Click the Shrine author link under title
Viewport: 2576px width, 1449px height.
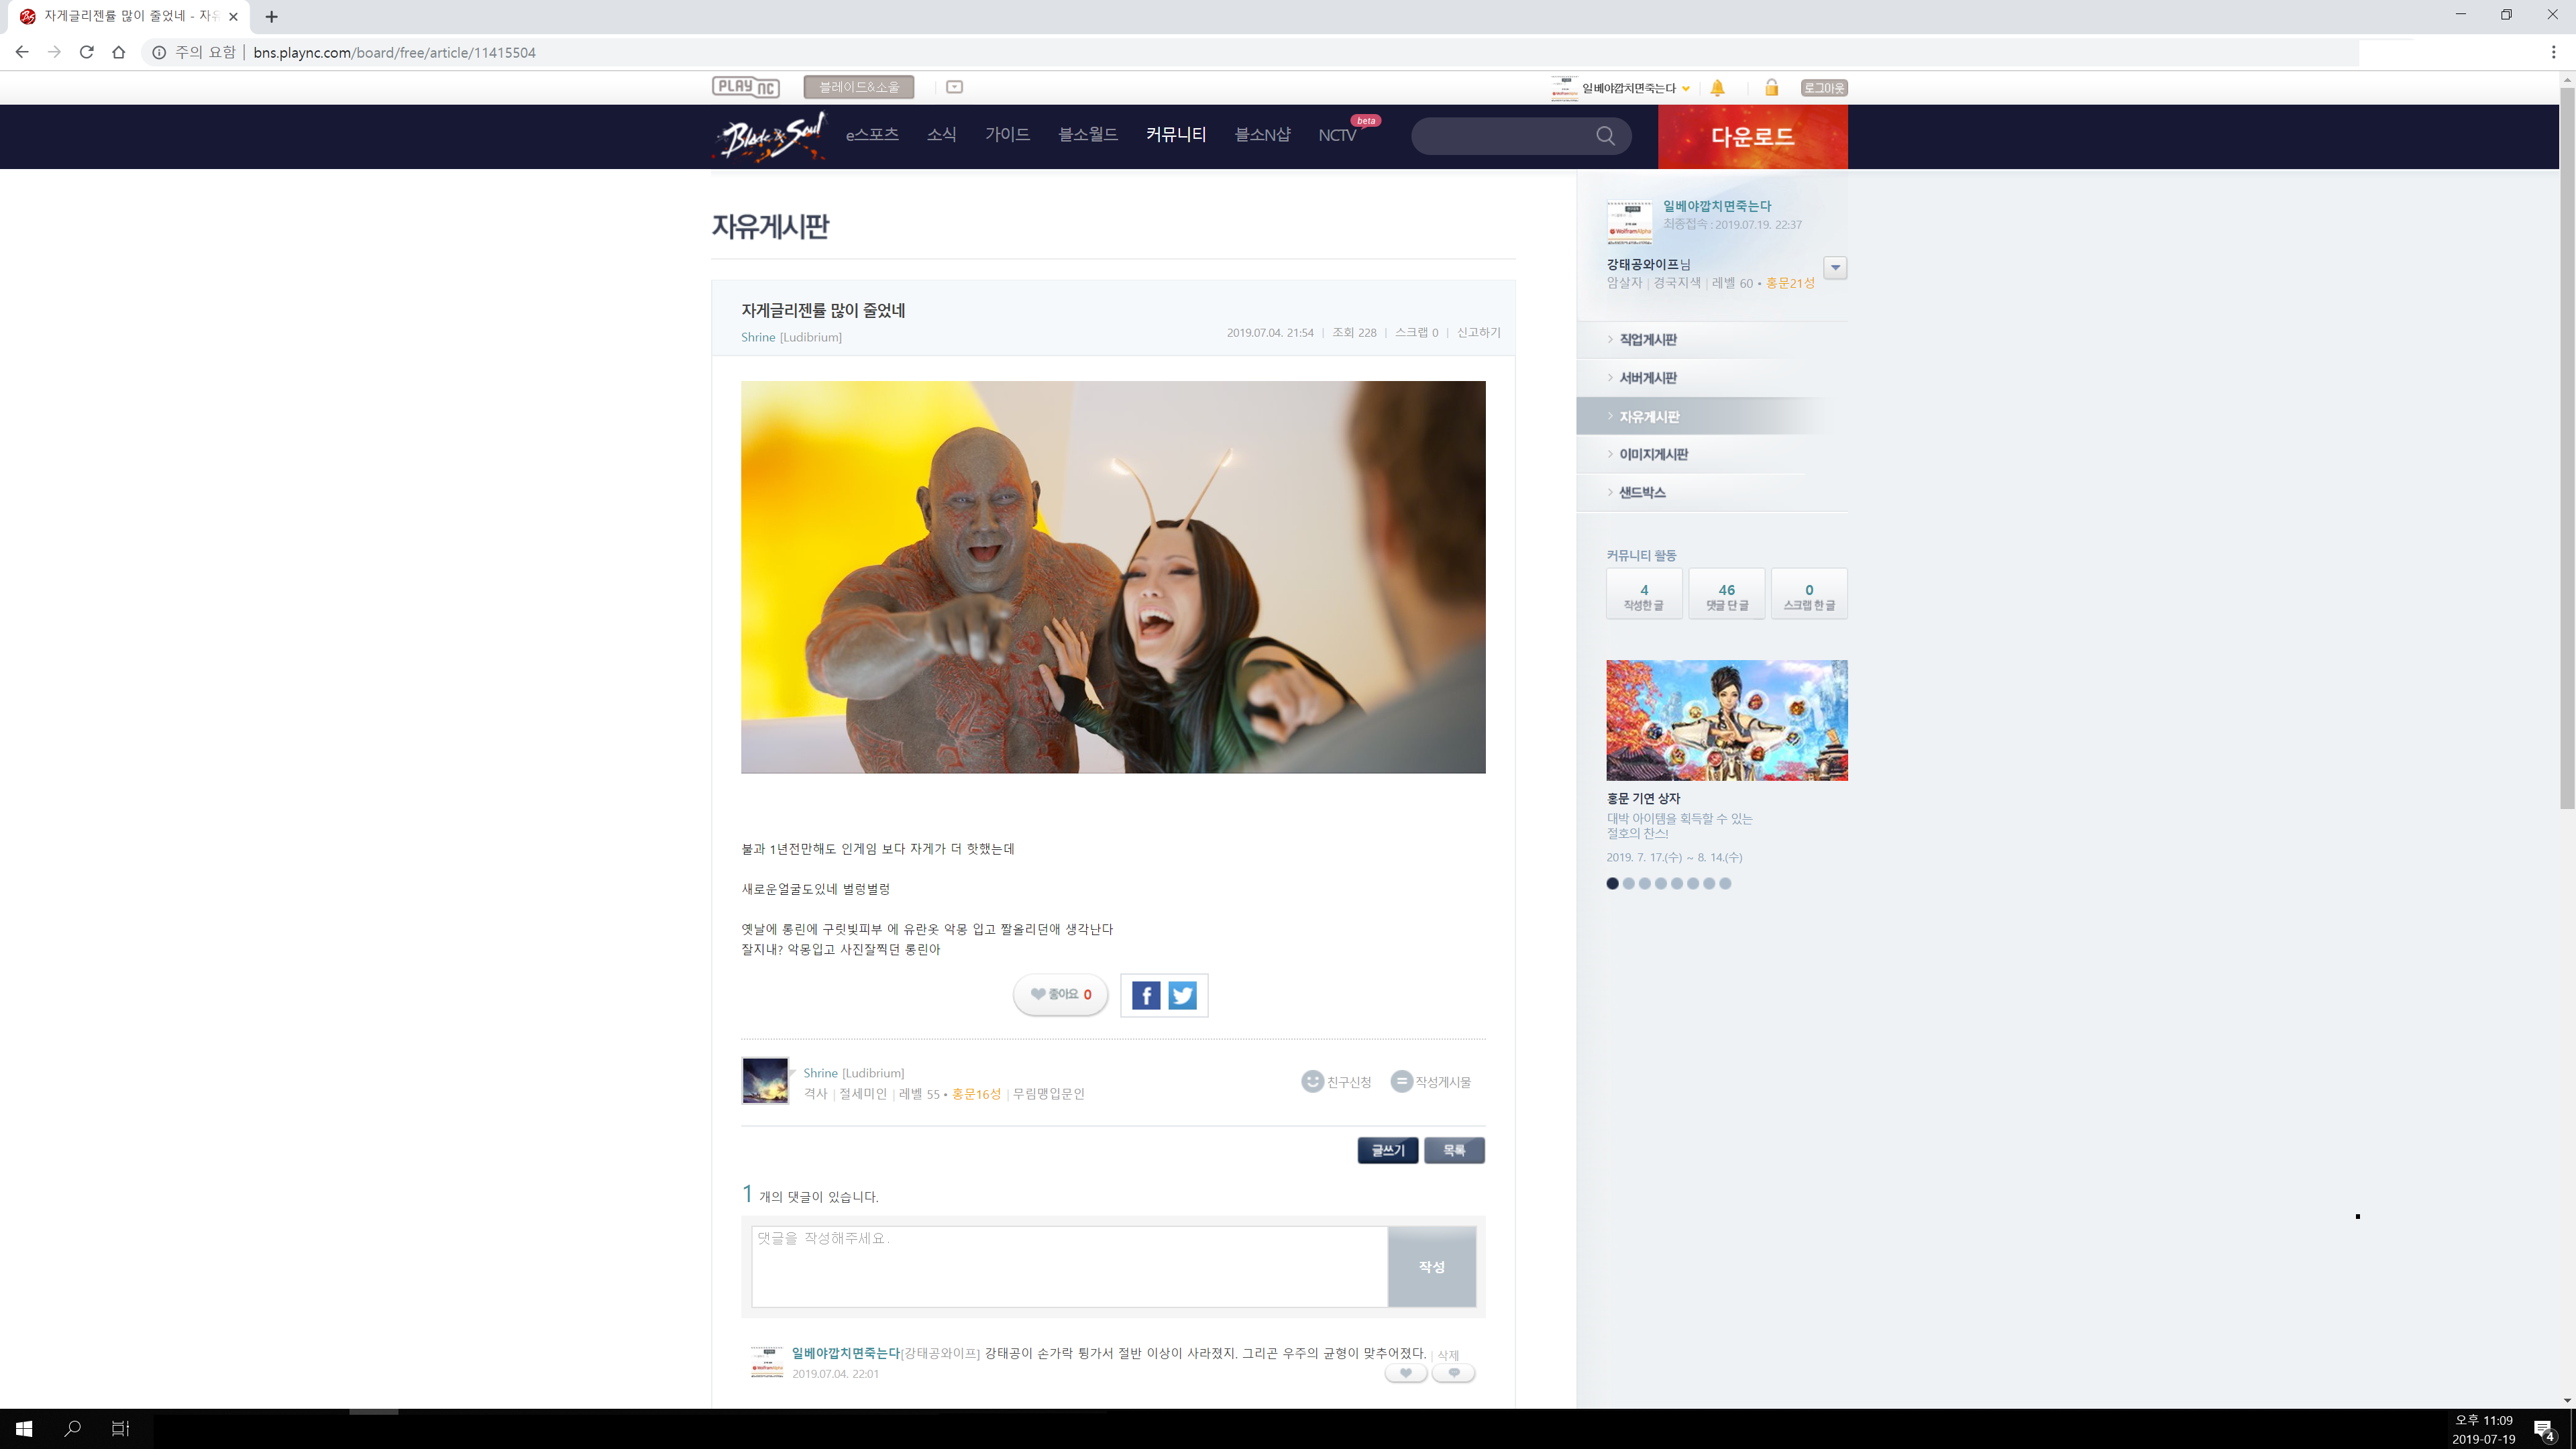[x=758, y=337]
